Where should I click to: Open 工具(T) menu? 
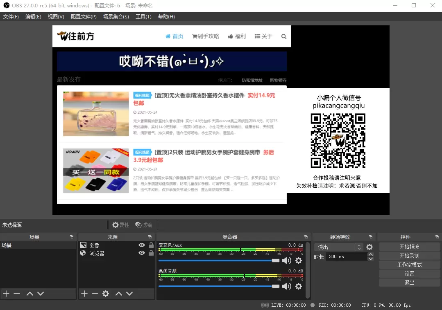click(x=143, y=17)
